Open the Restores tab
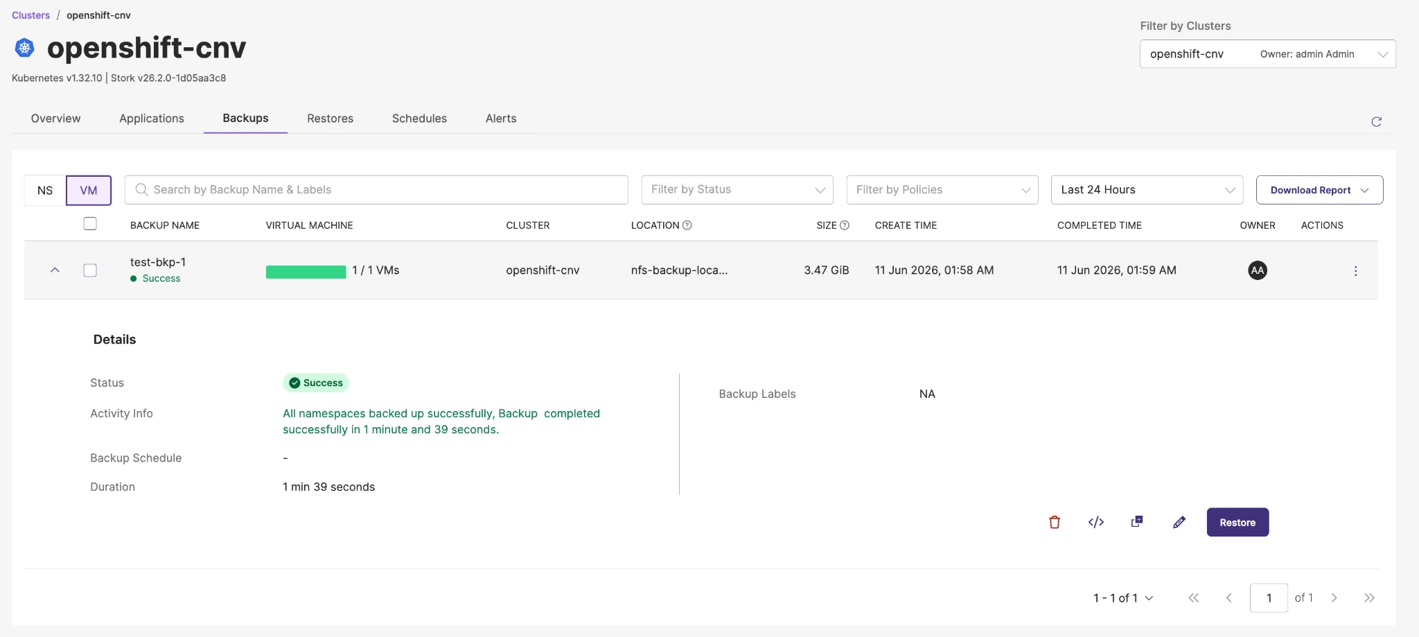 point(330,119)
